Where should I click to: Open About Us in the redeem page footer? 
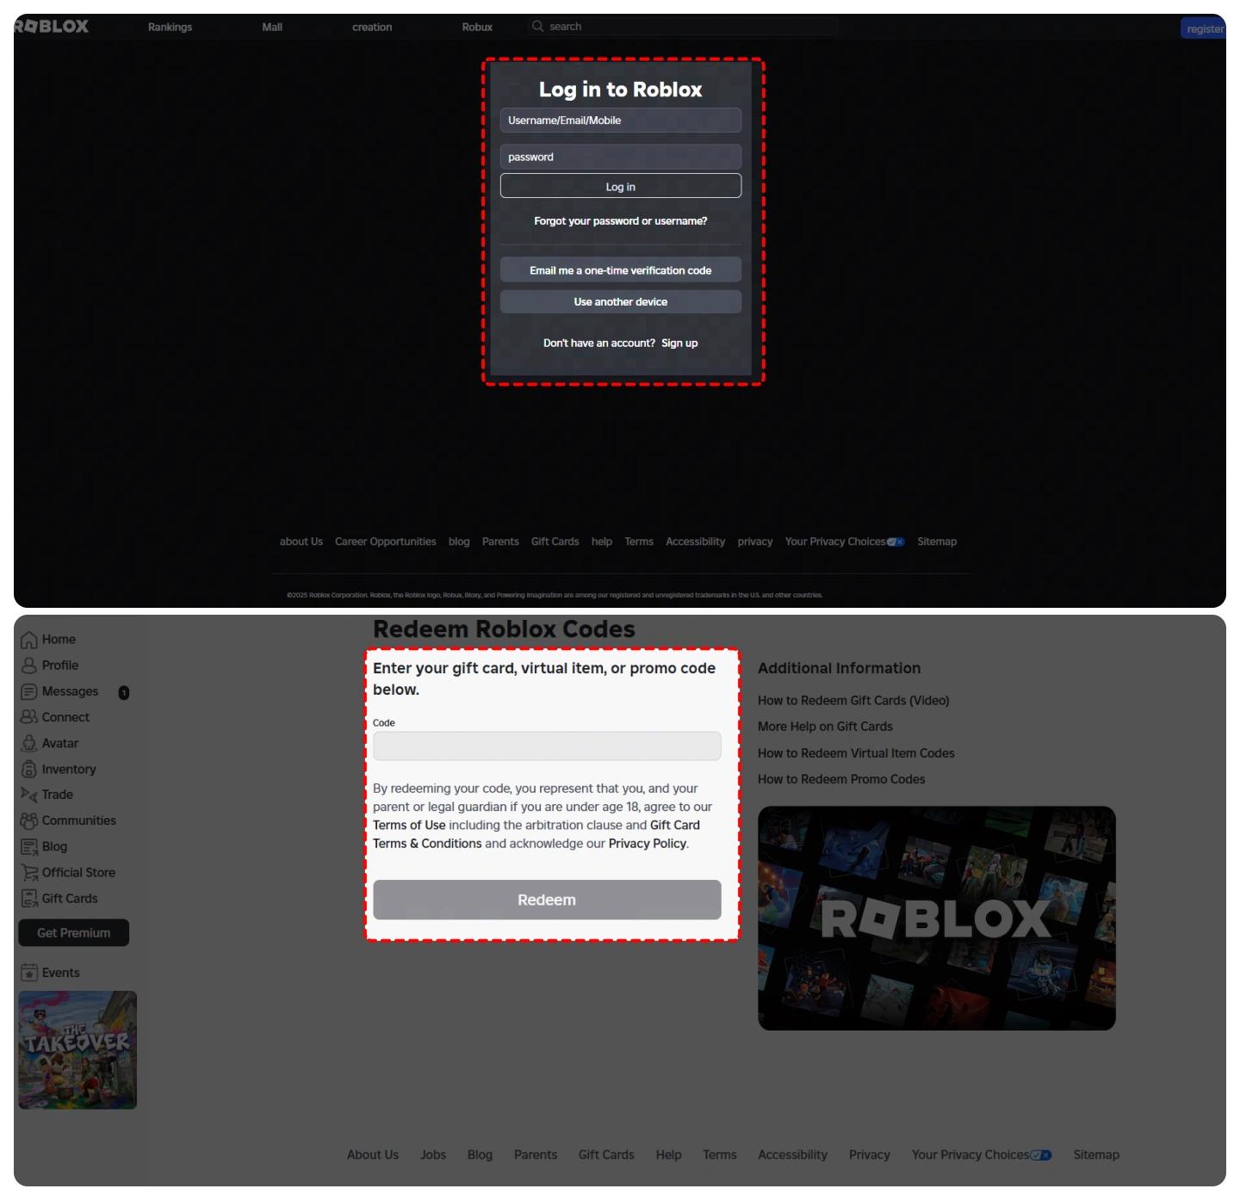click(x=373, y=1155)
